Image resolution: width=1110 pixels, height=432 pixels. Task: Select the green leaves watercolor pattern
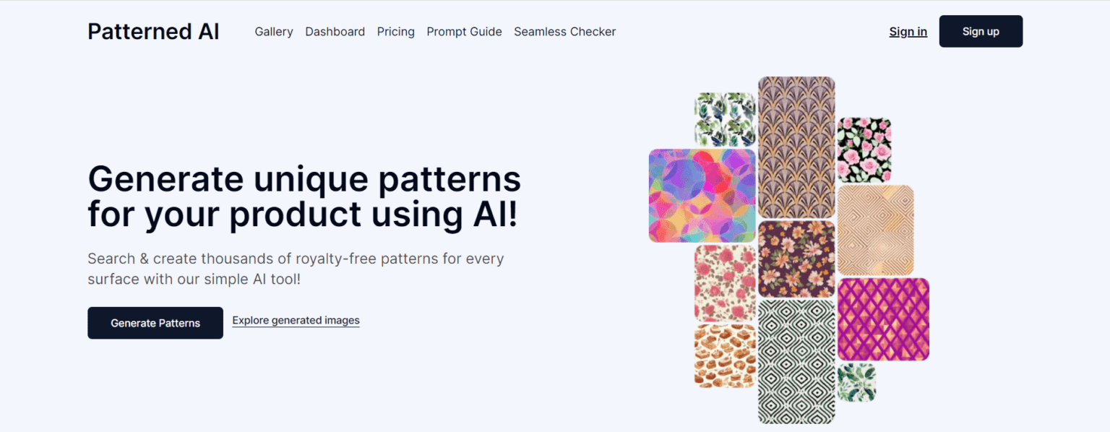[x=725, y=119]
